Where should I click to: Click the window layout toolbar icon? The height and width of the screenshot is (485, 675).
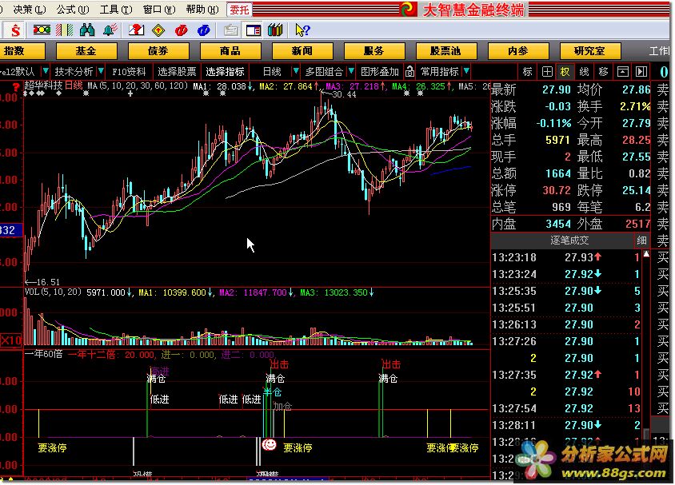(x=253, y=30)
